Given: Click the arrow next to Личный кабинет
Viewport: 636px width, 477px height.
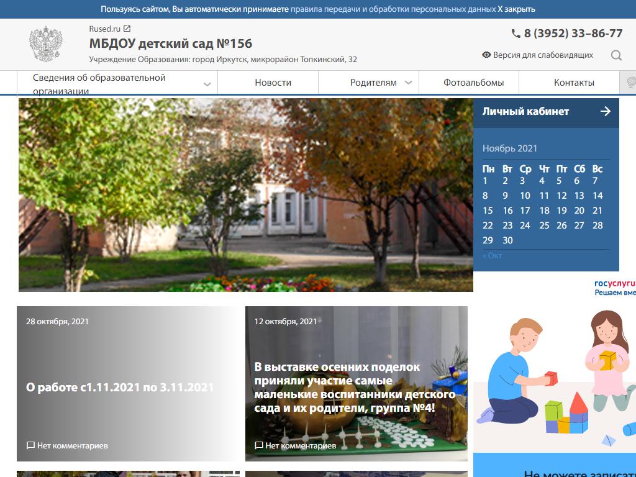Looking at the screenshot, I should pyautogui.click(x=606, y=111).
